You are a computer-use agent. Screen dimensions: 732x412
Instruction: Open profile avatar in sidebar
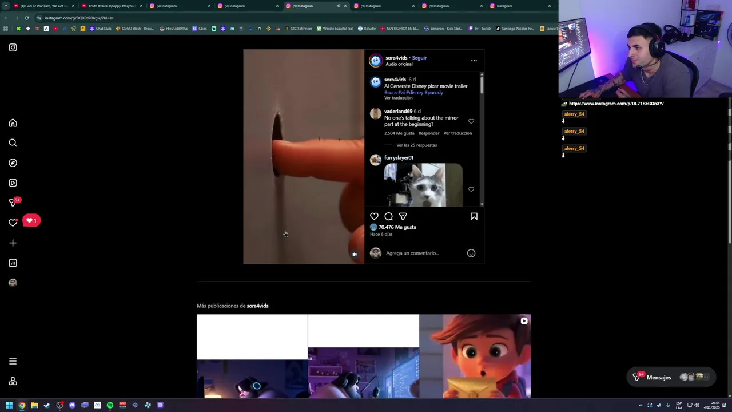(x=13, y=283)
